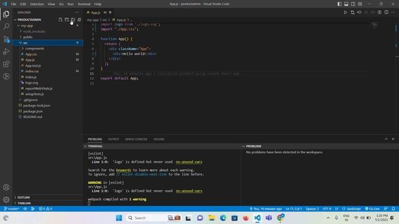
Task: Toggle the Panel layout icon
Action: coord(347,4)
